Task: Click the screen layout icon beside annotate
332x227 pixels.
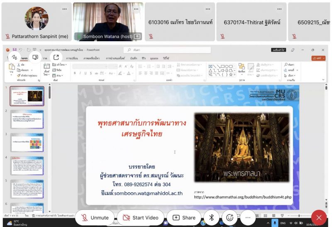Action: 35,57
